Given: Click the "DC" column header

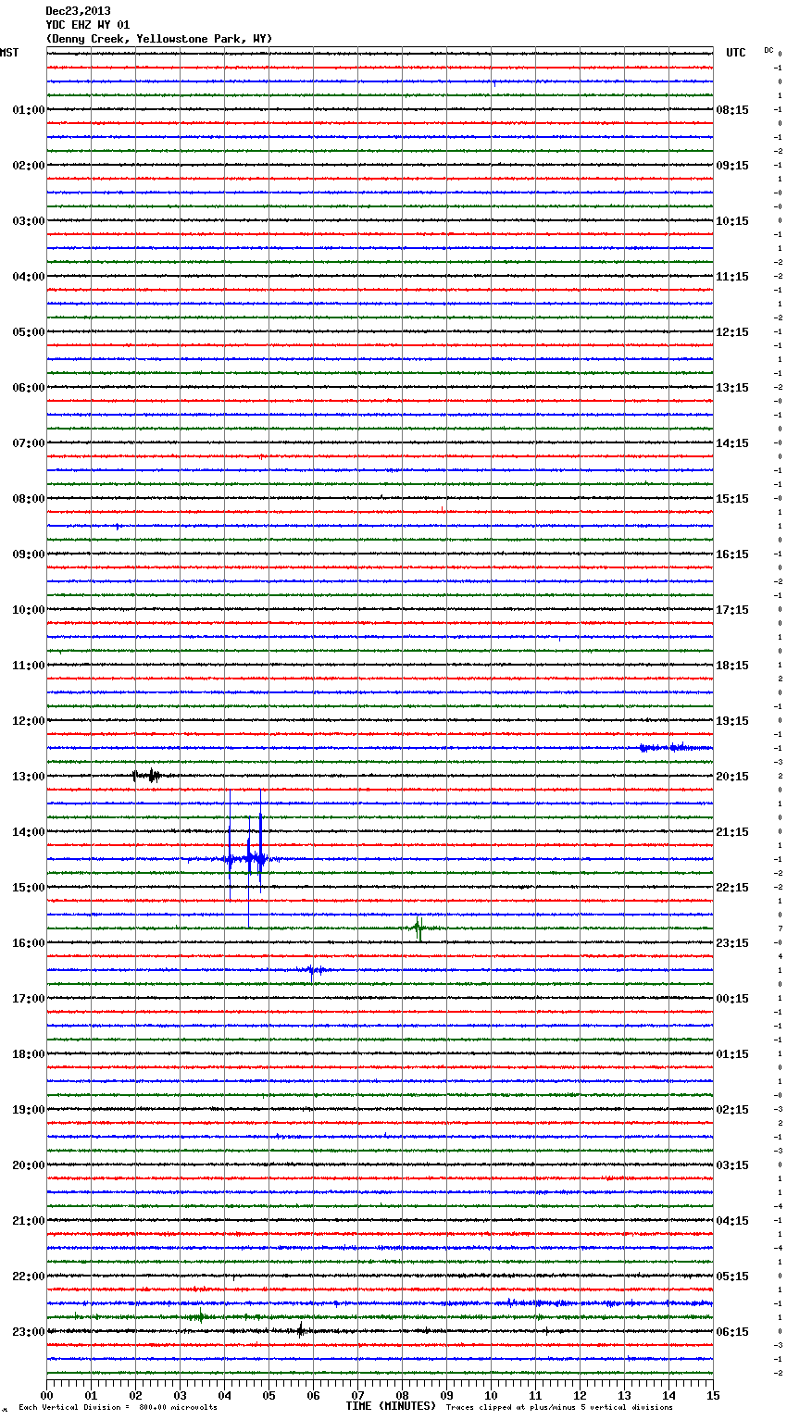Looking at the screenshot, I should click(768, 50).
